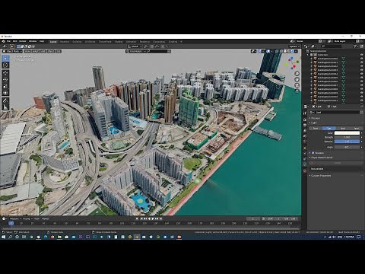Screen dimensions: 365x274
Task: Jump to timeline start frame button
Action: pos(142,218)
